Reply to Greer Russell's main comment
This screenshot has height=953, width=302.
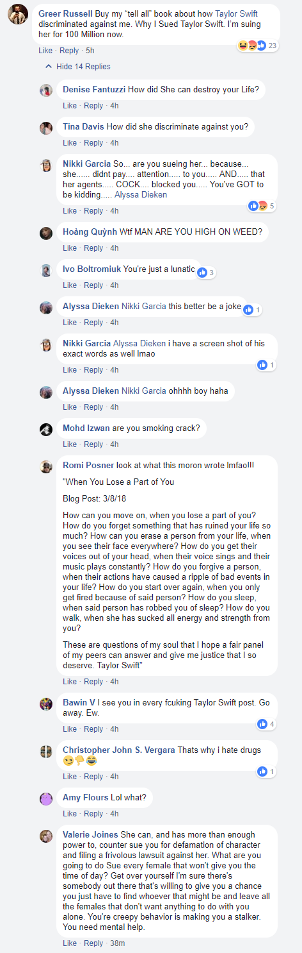pos(69,50)
